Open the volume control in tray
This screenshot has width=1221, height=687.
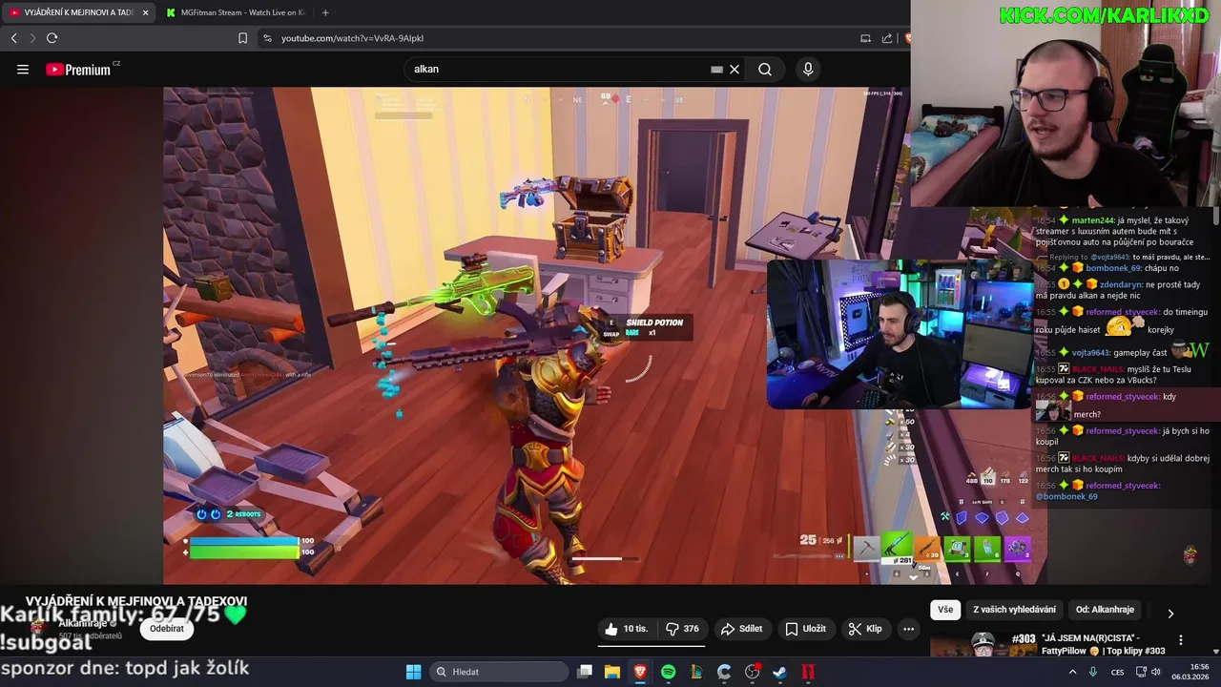[x=1156, y=672]
